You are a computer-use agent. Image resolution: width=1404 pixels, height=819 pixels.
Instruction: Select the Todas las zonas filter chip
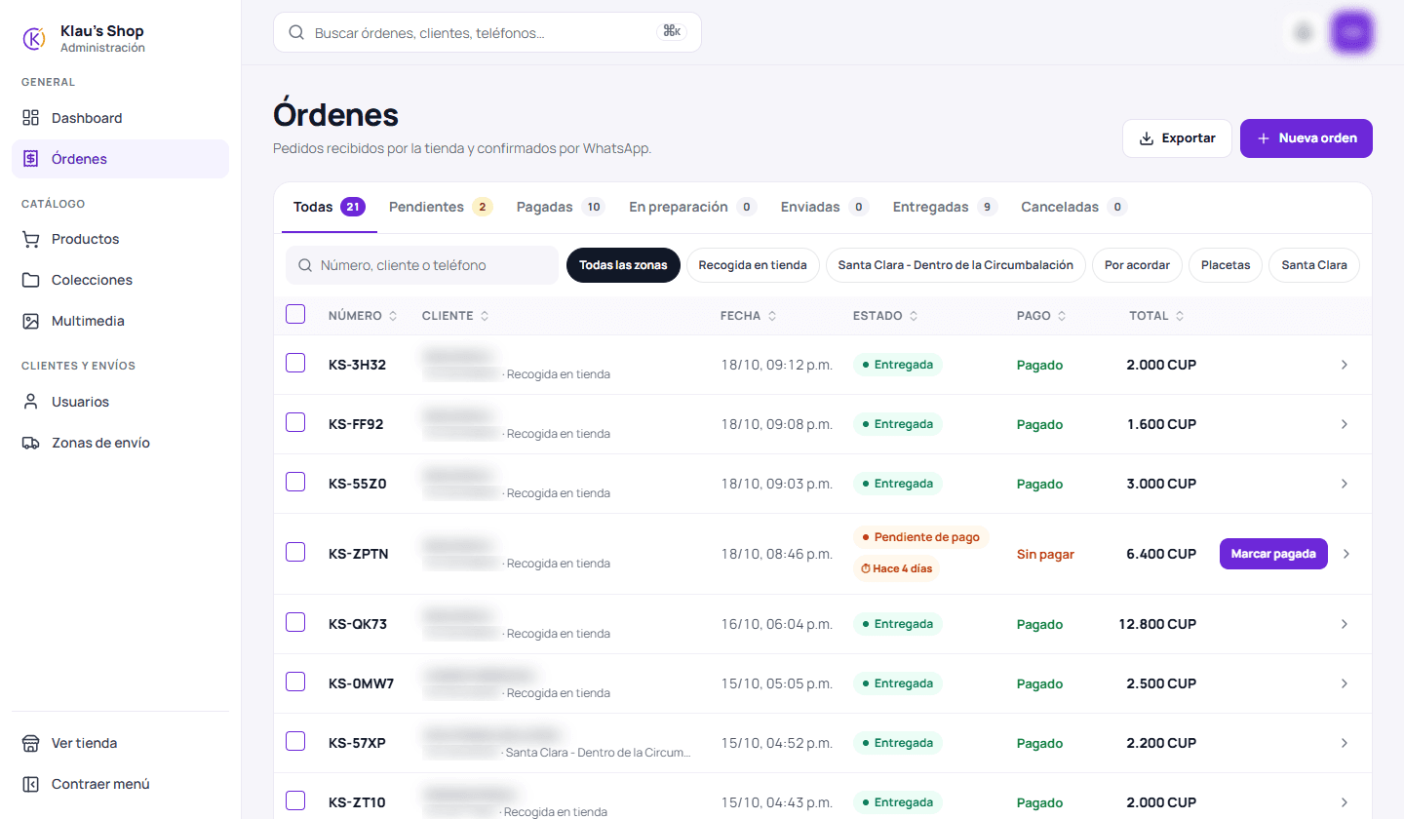click(x=623, y=265)
